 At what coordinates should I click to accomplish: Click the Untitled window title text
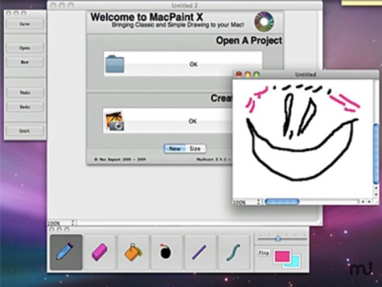(x=306, y=75)
